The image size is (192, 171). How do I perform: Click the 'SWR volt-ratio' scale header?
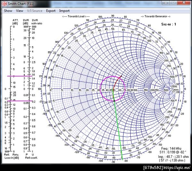36,22
